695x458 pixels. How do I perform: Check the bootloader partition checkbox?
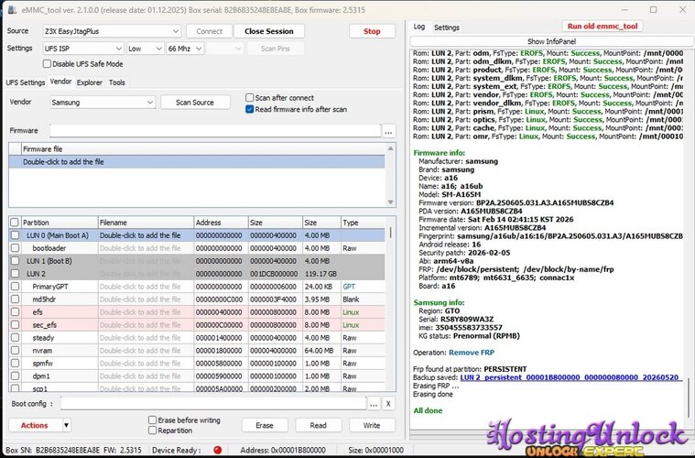click(x=15, y=248)
